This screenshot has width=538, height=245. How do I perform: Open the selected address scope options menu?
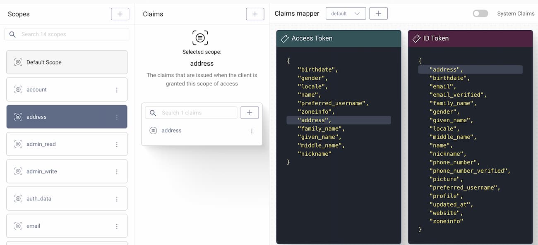coord(117,117)
